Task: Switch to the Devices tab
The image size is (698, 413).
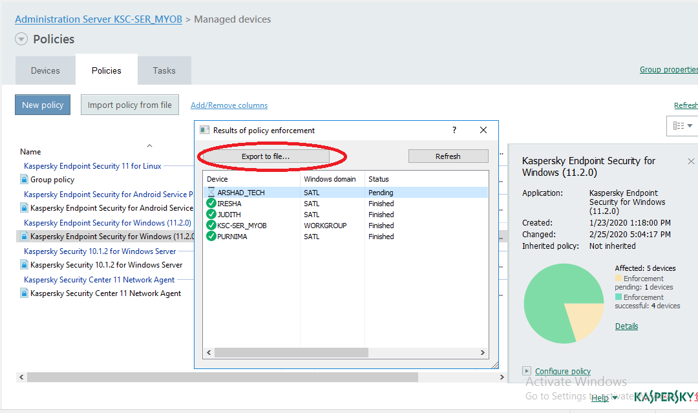Action: point(45,70)
